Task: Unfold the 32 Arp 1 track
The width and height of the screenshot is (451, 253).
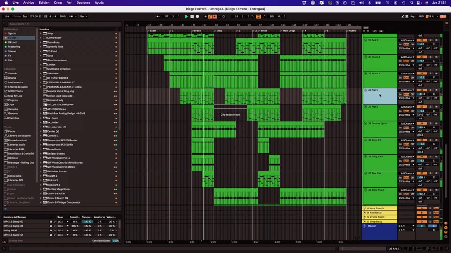Action: 365,90
